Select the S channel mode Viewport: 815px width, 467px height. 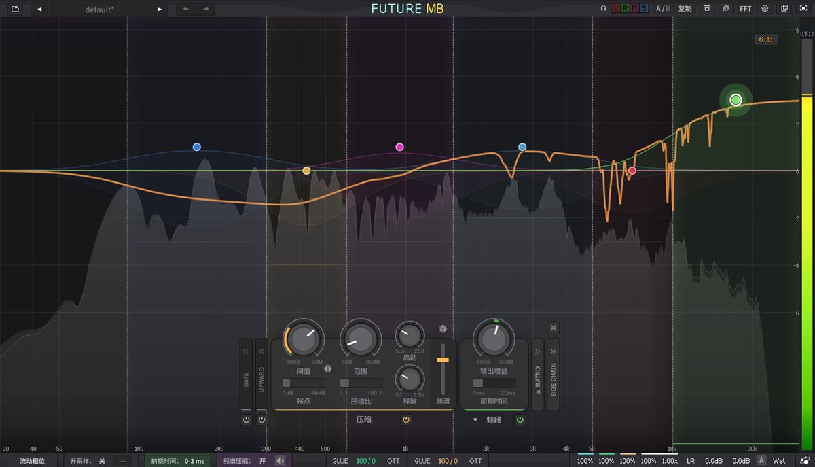(x=644, y=9)
